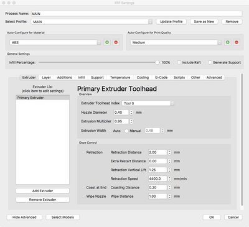This screenshot has width=249, height=227.
Task: Click the Process Name text field
Action: pos(136,14)
